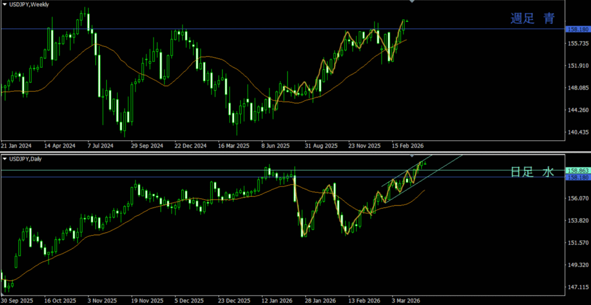Select the latest candle tick on Daily chart
Screen dimensions: 591x305
click(425, 163)
